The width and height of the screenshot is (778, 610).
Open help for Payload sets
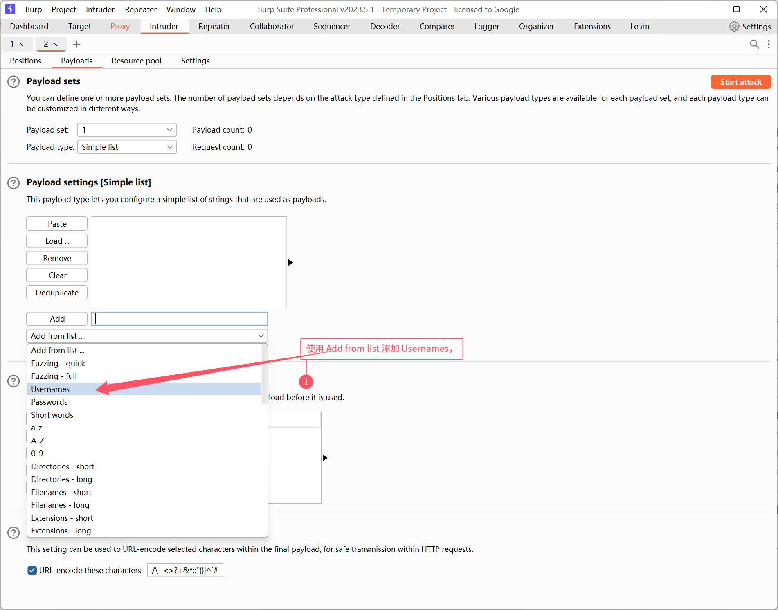point(13,82)
